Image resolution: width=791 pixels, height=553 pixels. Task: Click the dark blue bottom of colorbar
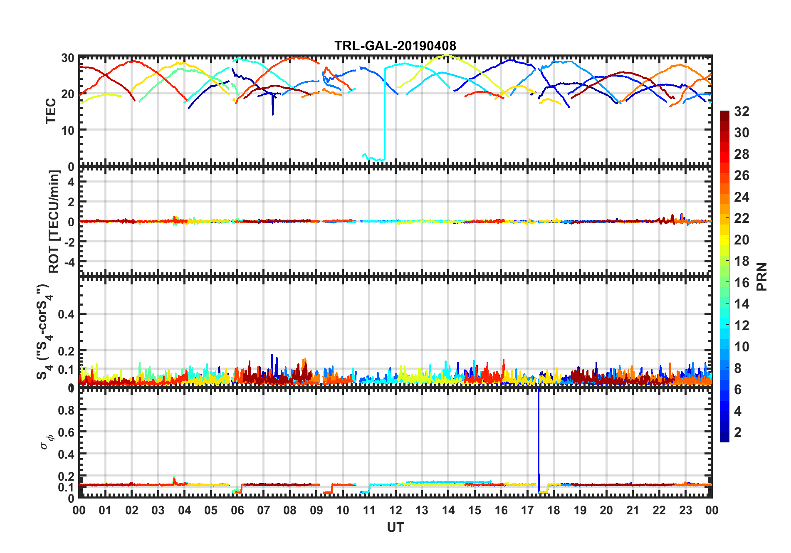pos(724,438)
